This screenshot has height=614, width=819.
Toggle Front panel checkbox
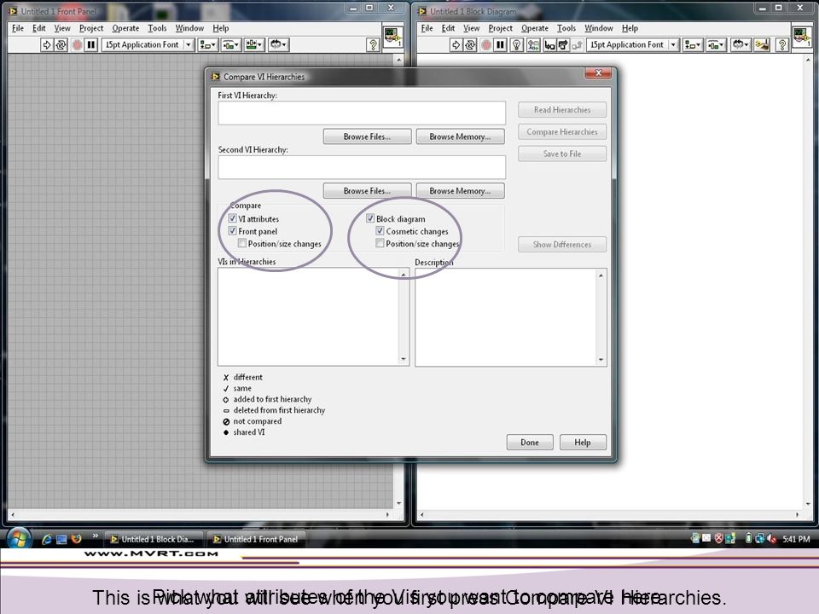click(x=232, y=231)
